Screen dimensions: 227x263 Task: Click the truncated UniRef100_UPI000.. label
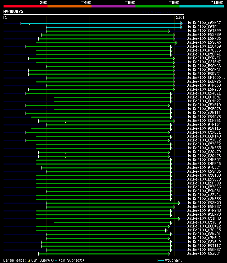(206, 78)
